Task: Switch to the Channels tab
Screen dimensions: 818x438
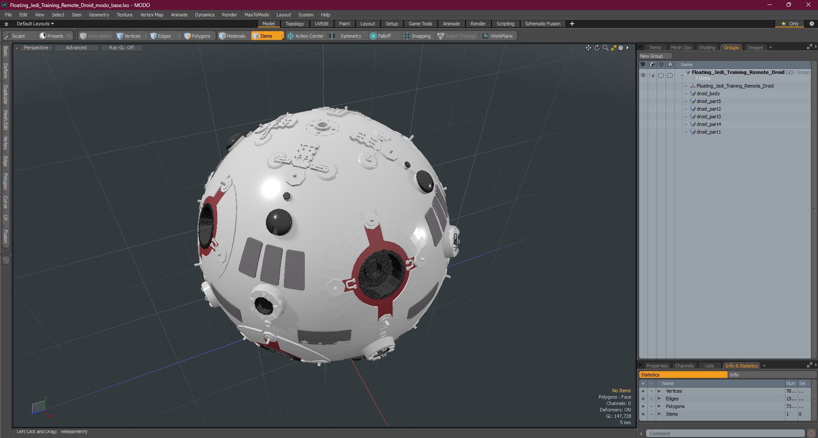Action: pyautogui.click(x=684, y=366)
